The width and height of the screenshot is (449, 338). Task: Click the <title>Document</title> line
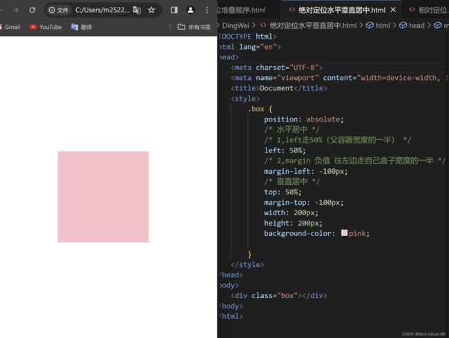click(278, 88)
